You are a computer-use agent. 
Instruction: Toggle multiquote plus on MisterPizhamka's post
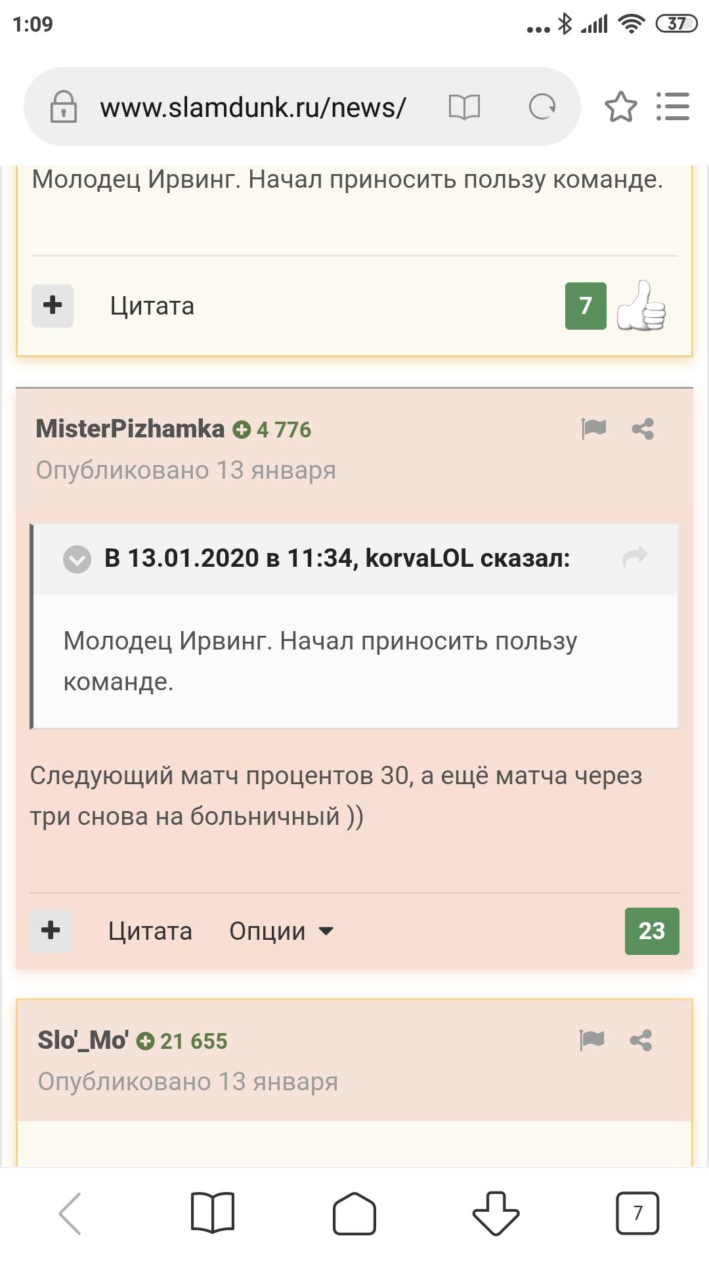click(51, 931)
